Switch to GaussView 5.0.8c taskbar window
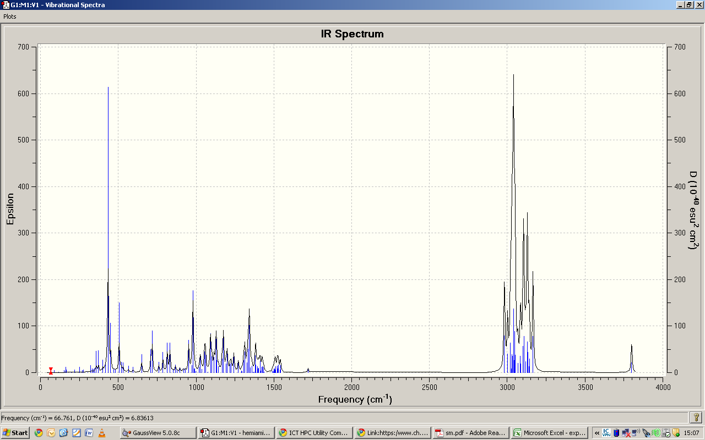705x440 pixels. pos(158,433)
